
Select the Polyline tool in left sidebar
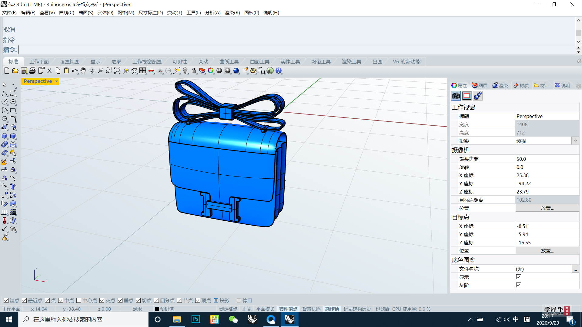point(5,93)
